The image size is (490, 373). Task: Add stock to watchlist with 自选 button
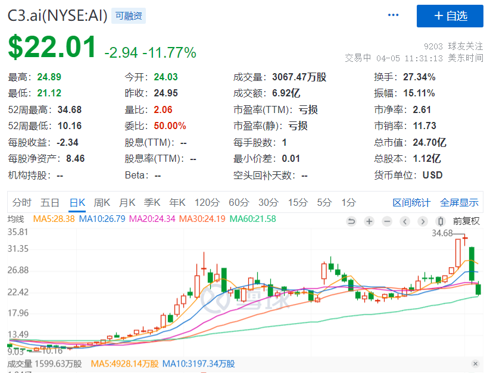click(450, 16)
